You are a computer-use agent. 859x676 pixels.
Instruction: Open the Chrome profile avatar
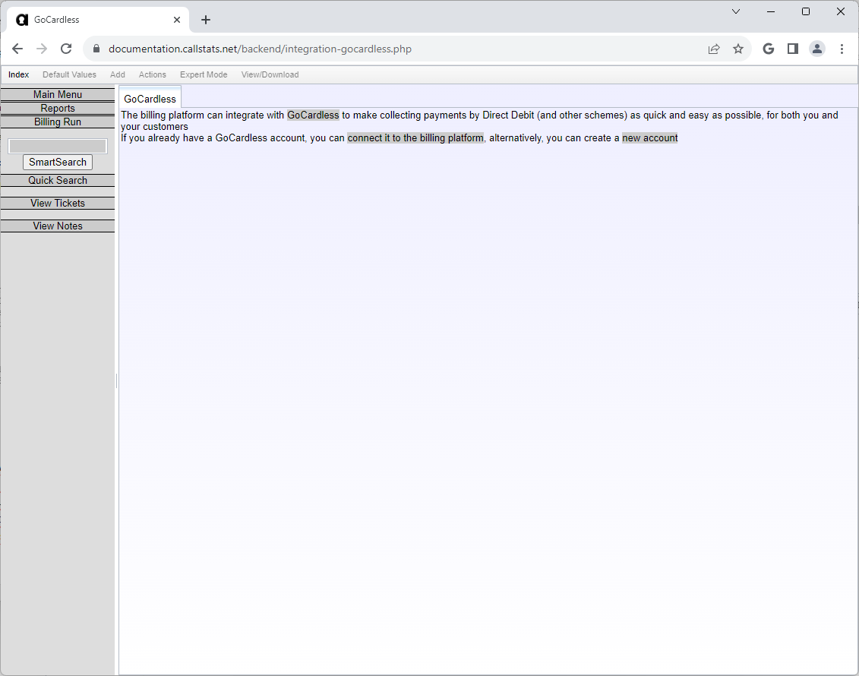tap(816, 49)
